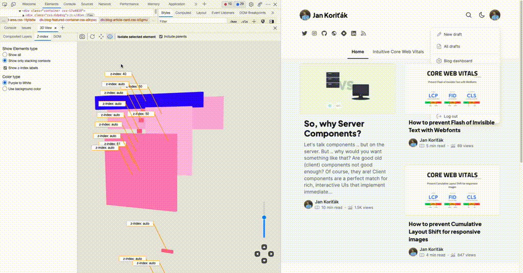
Task: Toggle device emulation icon in DevTools
Action: (13, 4)
